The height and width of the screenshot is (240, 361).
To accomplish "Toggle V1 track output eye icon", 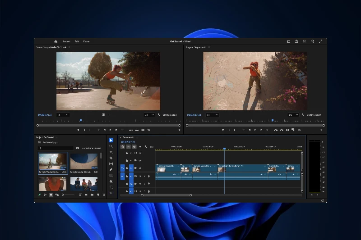I will pyautogui.click(x=140, y=168).
